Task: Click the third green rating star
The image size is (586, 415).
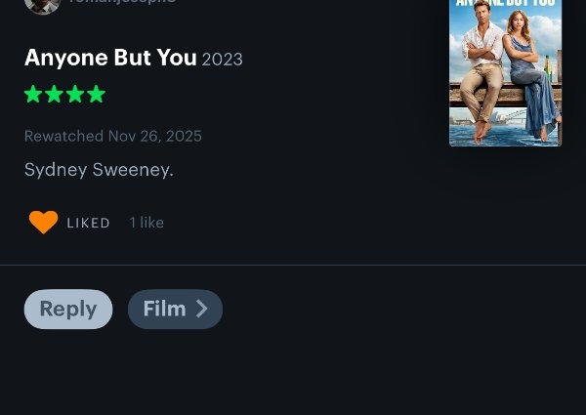Action: click(74, 95)
